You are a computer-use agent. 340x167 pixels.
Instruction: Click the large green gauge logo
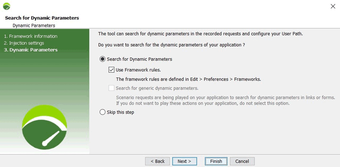tap(44, 127)
